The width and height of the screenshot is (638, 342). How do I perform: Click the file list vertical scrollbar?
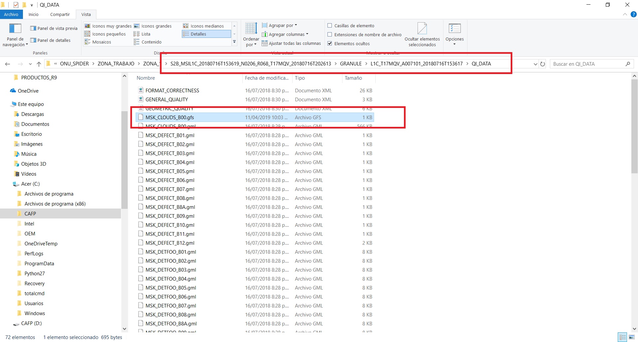pyautogui.click(x=634, y=126)
